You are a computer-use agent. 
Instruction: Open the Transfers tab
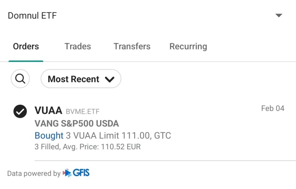pos(132,47)
